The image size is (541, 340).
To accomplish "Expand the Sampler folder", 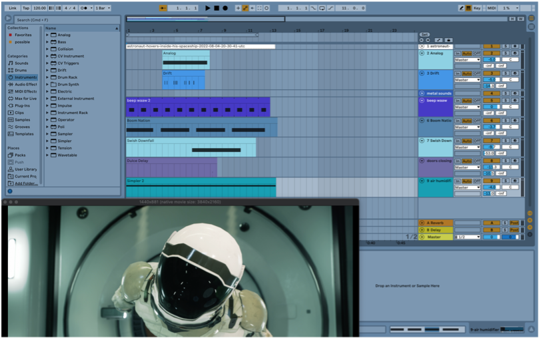I will pos(47,134).
